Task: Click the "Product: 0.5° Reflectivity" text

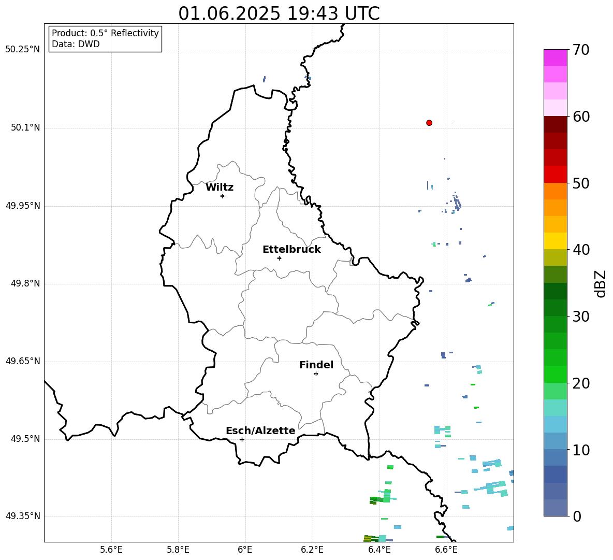Action: coord(105,33)
